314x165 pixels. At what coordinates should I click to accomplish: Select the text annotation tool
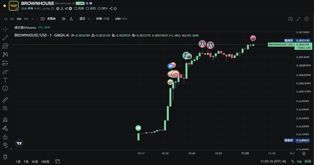(5, 80)
